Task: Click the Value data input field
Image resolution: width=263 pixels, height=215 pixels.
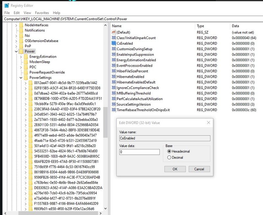Action: [139, 152]
